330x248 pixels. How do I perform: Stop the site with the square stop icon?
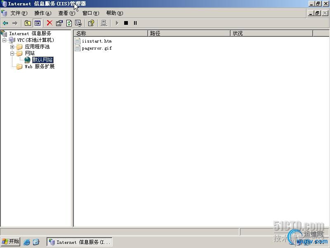coord(126,23)
